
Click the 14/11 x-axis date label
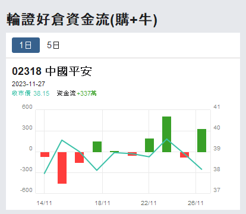[44, 203]
